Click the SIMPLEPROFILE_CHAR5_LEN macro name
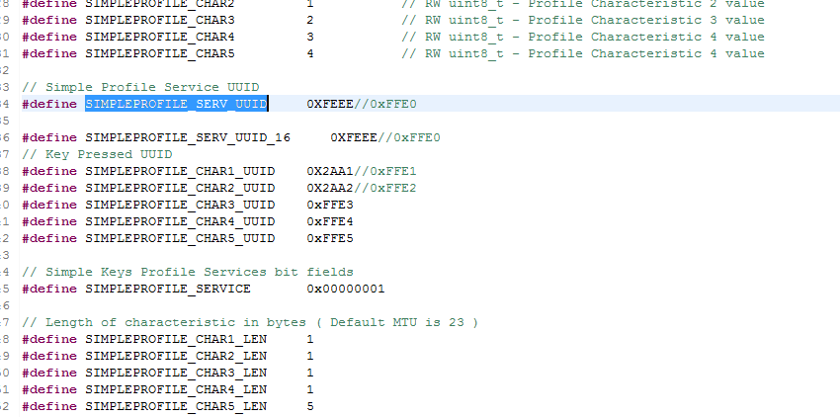The width and height of the screenshot is (840, 417). 176,406
